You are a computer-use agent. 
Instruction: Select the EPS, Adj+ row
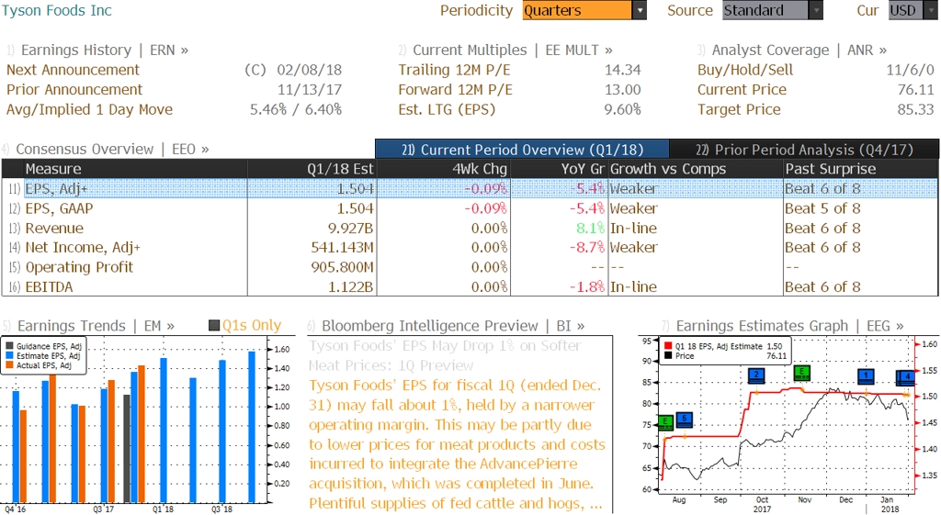[470, 188]
